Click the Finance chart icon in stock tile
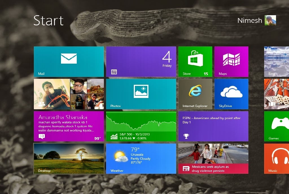This screenshot has height=194, width=289. pyautogui.click(x=114, y=137)
